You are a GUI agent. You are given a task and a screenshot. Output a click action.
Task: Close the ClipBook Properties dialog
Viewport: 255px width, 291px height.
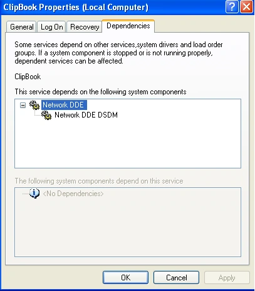click(246, 7)
